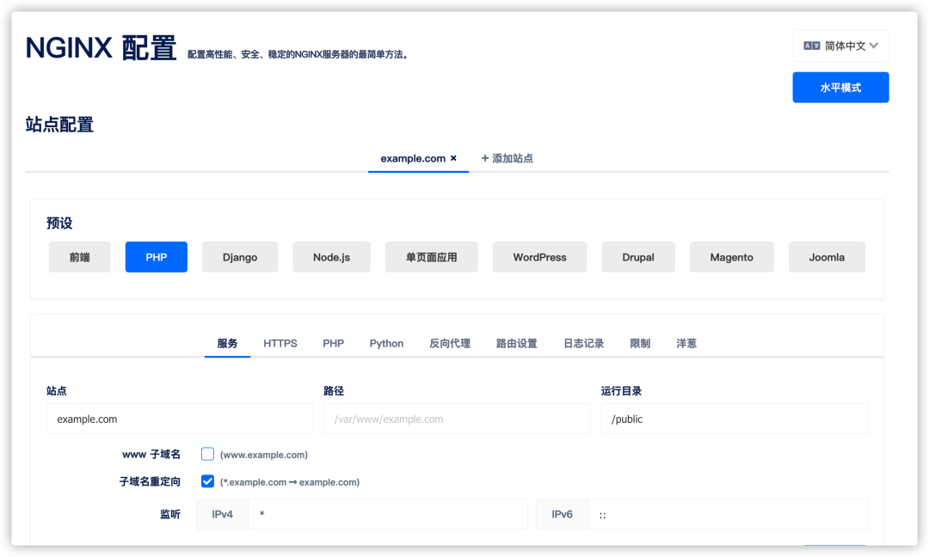Click the 站点 domain input field
This screenshot has height=557, width=929.
point(180,419)
